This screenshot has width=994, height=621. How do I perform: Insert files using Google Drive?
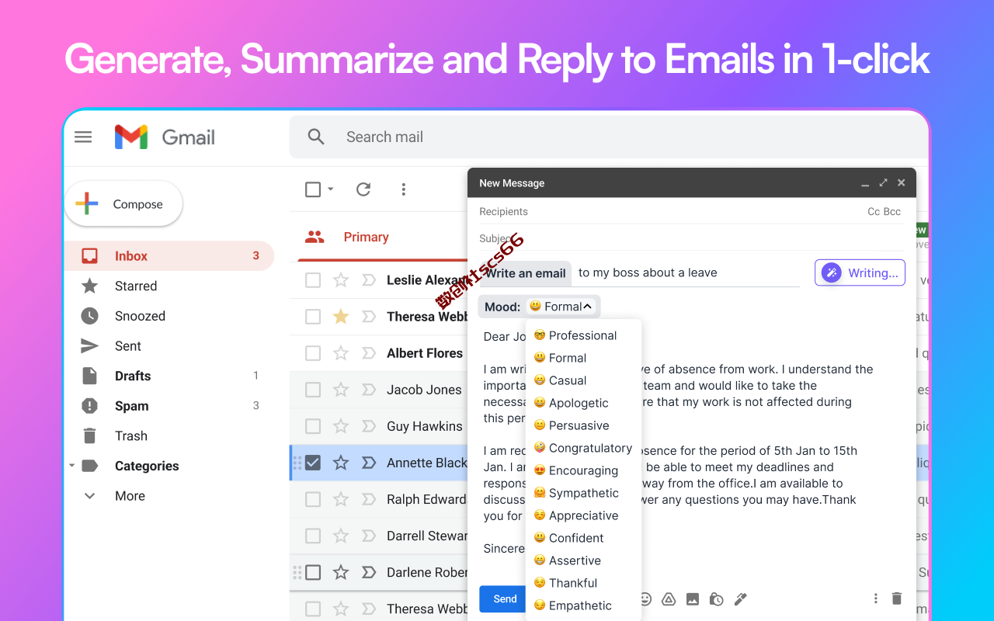[x=669, y=598]
